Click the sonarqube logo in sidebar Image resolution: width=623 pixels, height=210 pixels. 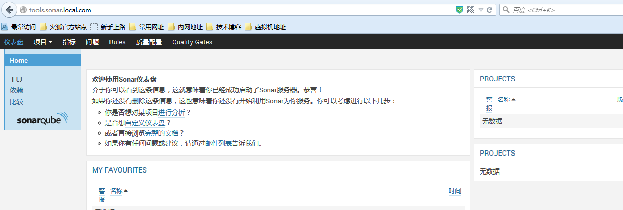point(43,119)
